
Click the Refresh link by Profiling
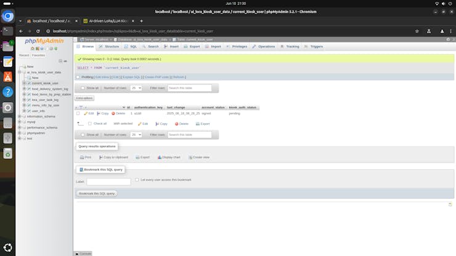(x=179, y=77)
